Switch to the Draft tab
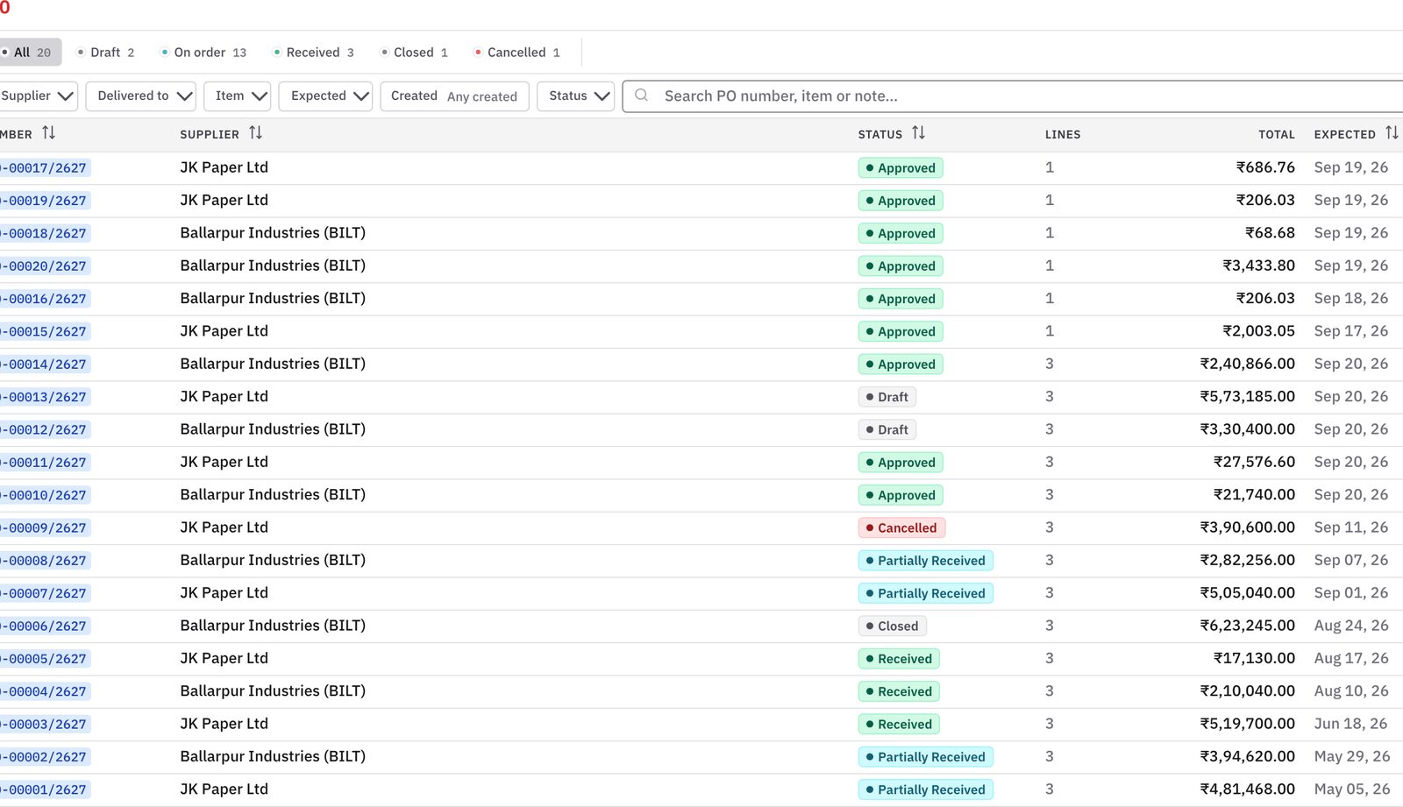Image resolution: width=1403 pixels, height=807 pixels. tap(106, 53)
